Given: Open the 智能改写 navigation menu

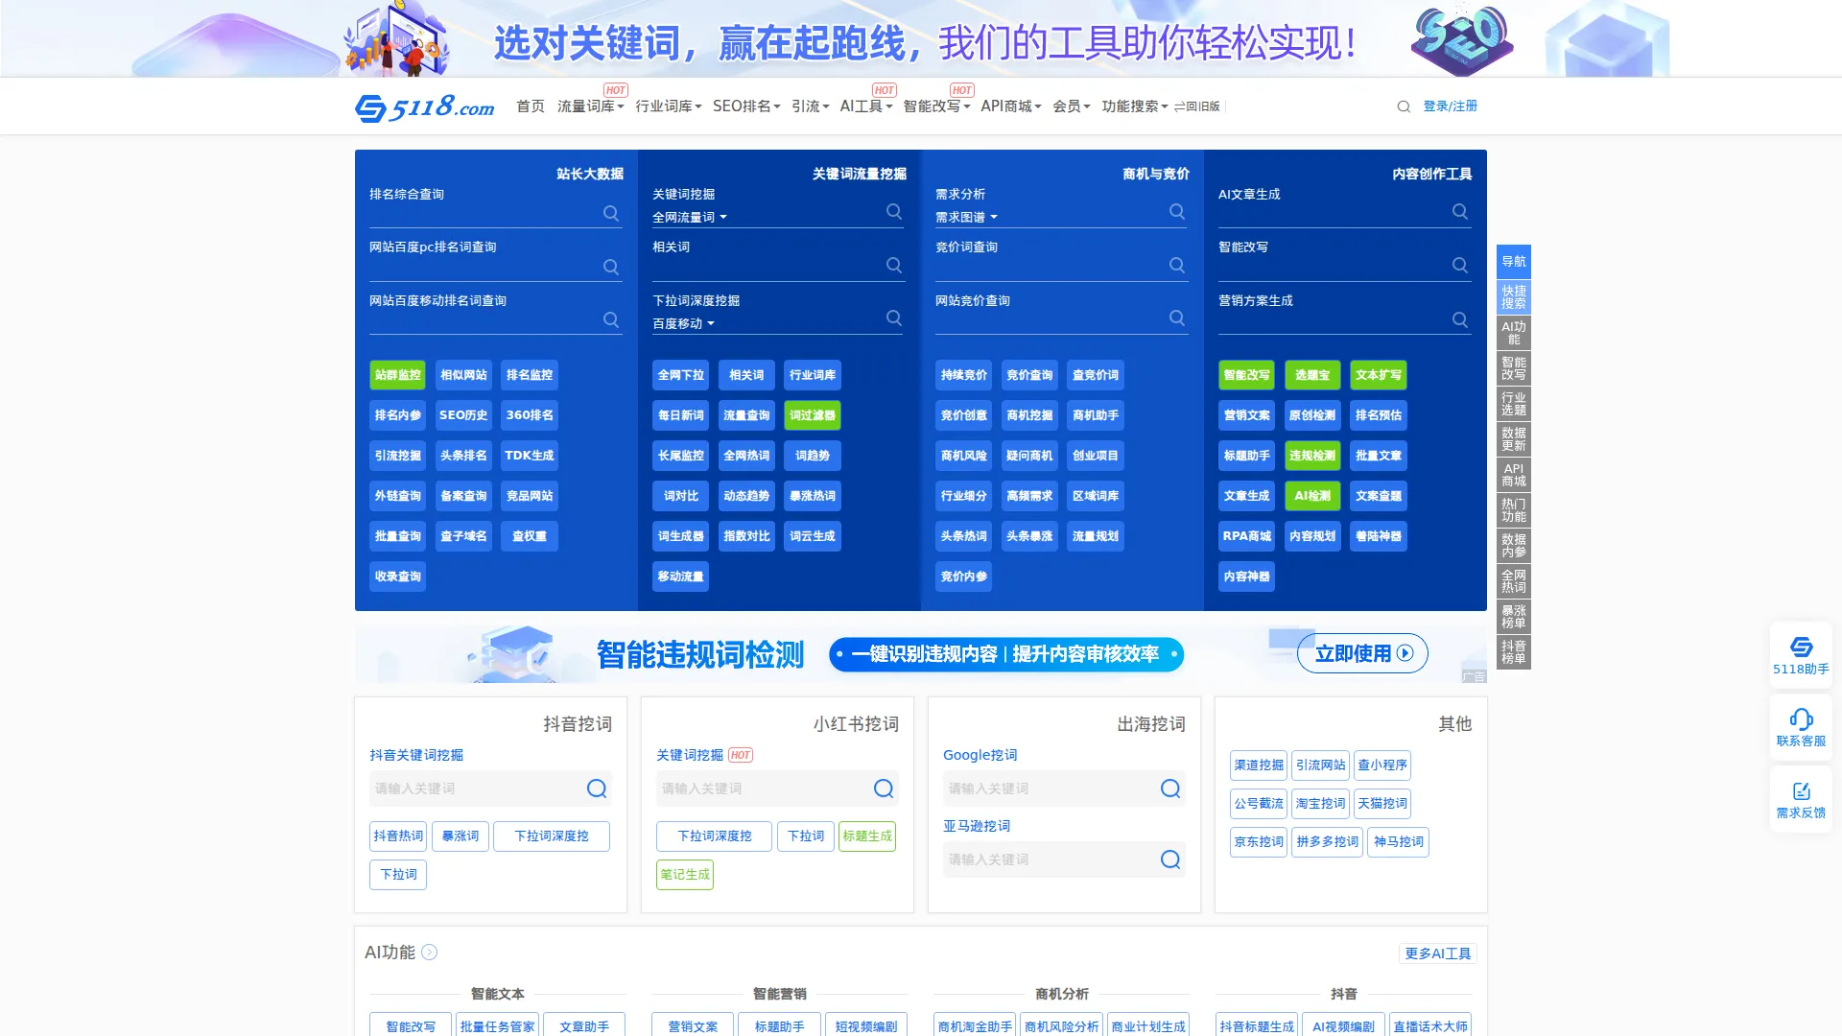Looking at the screenshot, I should 936,106.
